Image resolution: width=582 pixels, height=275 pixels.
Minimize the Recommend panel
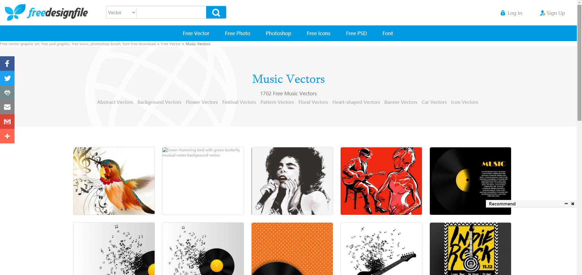pos(566,204)
